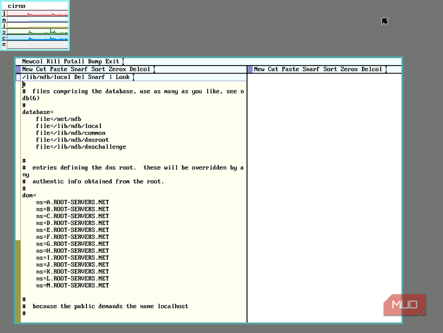Click the /lib/ndb/local file name in window tag
This screenshot has height=333, width=443.
(x=46, y=77)
